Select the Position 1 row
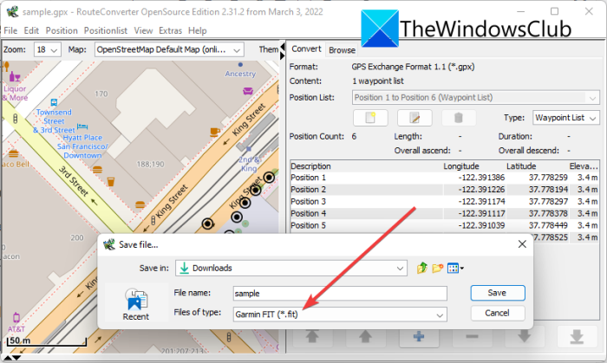The width and height of the screenshot is (607, 363). (444, 178)
